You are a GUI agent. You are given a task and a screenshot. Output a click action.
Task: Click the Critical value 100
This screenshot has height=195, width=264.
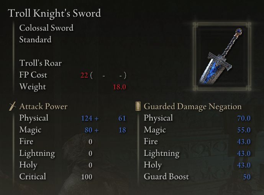click(x=87, y=177)
